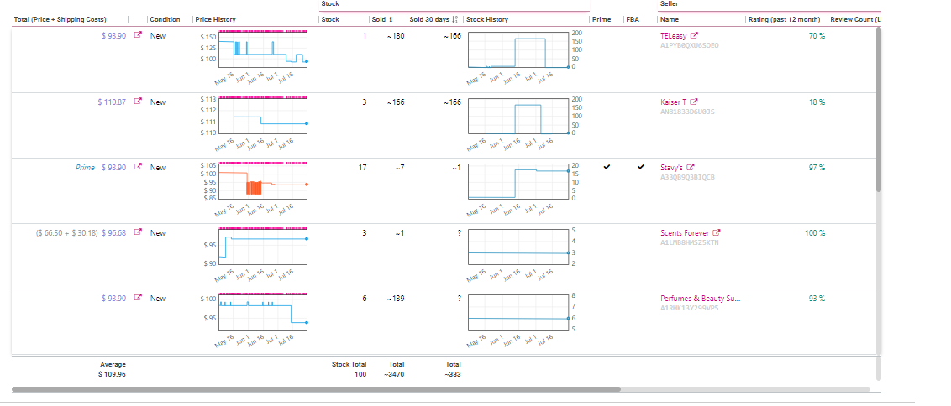Open the Stavy's seller link
Image resolution: width=951 pixels, height=406 pixels.
[x=671, y=167]
